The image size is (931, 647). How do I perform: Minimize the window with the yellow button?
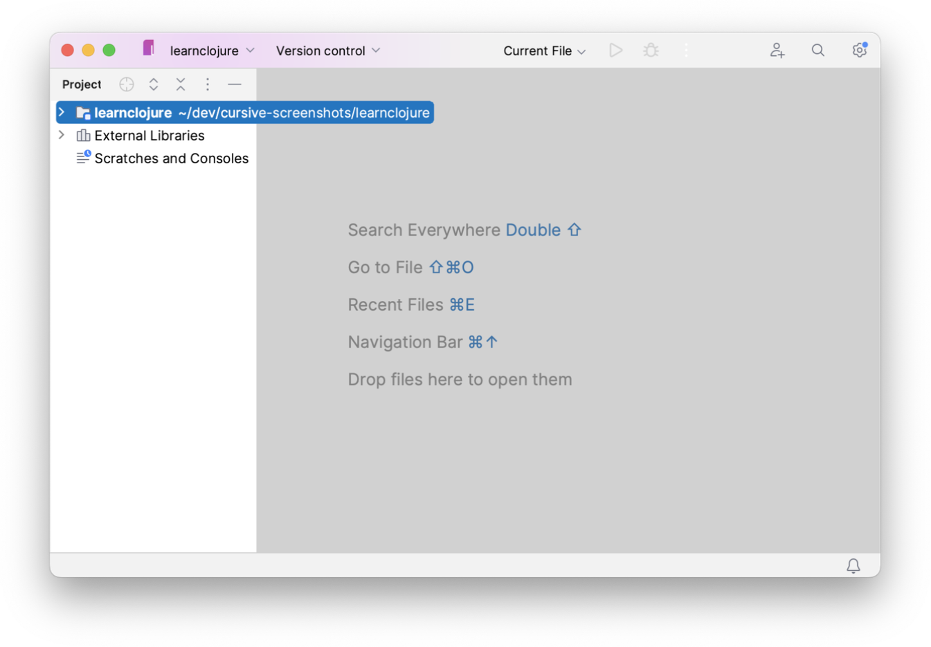coord(88,50)
